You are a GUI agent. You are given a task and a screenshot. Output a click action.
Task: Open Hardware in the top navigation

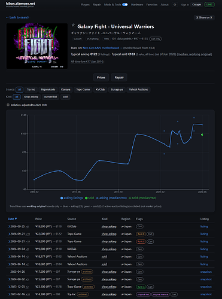[x=137, y=5]
